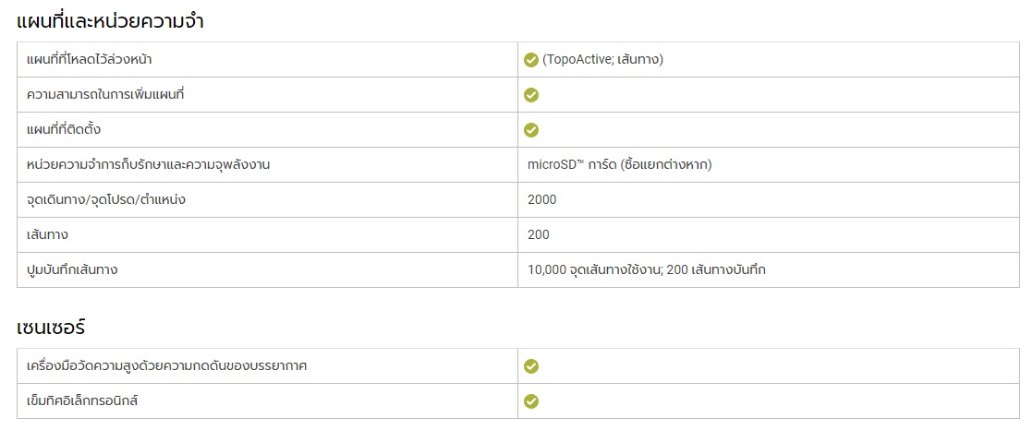Screen dimensions: 1033x430
Task: Click the value 2000 for waypoints
Action: 541,200
